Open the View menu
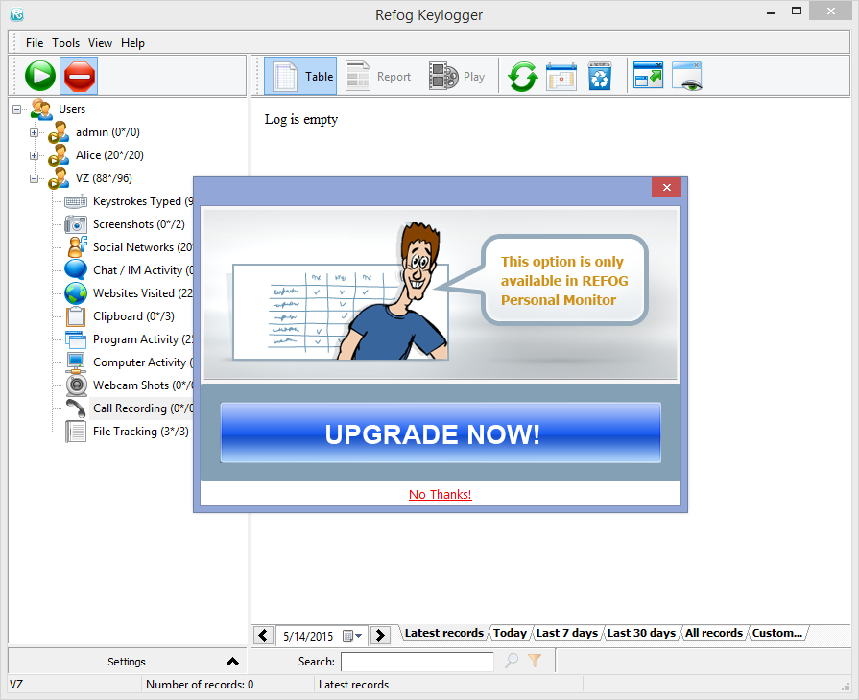Screen dimensions: 859x700 pyautogui.click(x=100, y=43)
